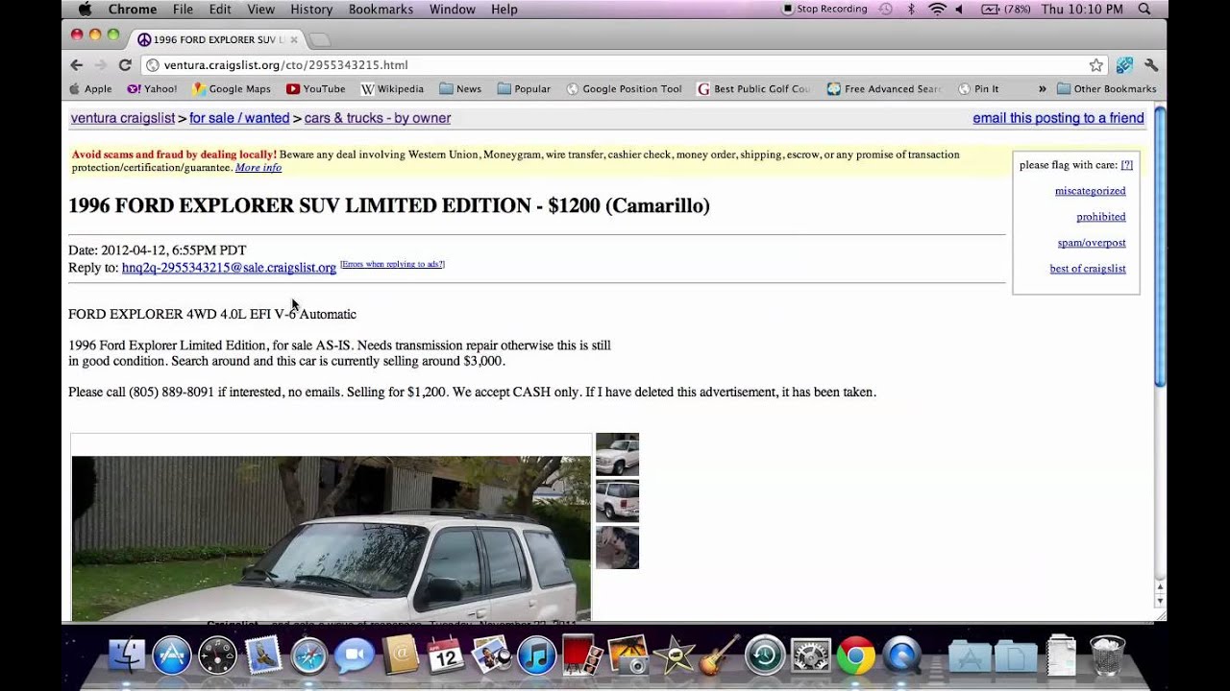Click Stop Recording in the menu bar

(x=825, y=10)
